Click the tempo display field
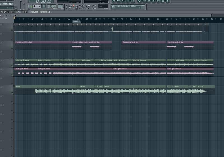224x157 pixels. (52, 6)
